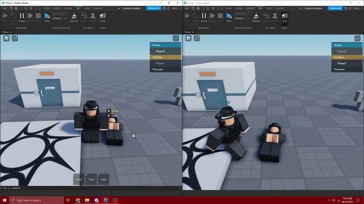Click the new file icon in right window
This screenshot has width=364, height=204.
pos(193,8)
